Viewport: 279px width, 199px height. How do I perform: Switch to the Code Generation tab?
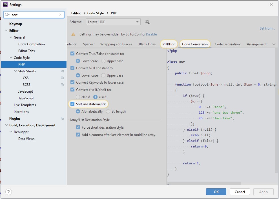227,44
